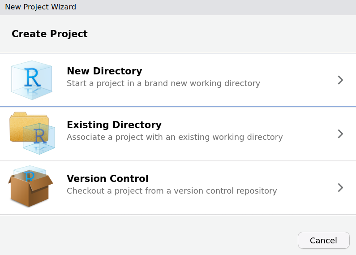Click the R cube icon for New Directory
Screen dimensions: 356x255
31,80
